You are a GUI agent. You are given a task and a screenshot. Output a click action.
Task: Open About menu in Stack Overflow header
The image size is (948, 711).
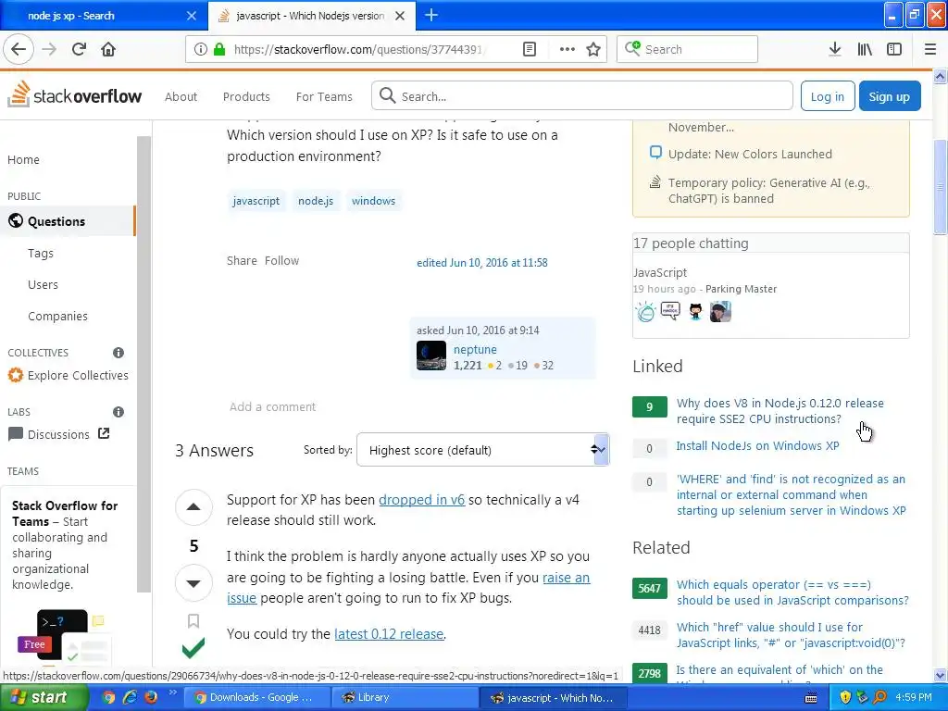[x=181, y=96]
